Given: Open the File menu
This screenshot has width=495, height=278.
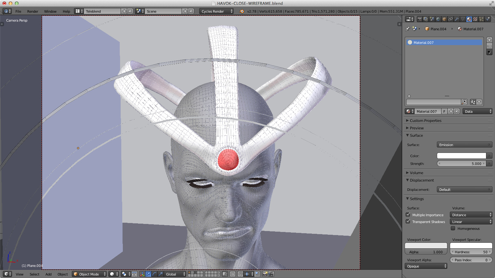Looking at the screenshot, I should pos(18,11).
